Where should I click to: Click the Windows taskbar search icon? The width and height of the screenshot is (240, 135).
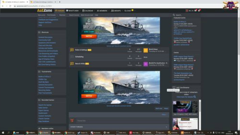pos(9,133)
